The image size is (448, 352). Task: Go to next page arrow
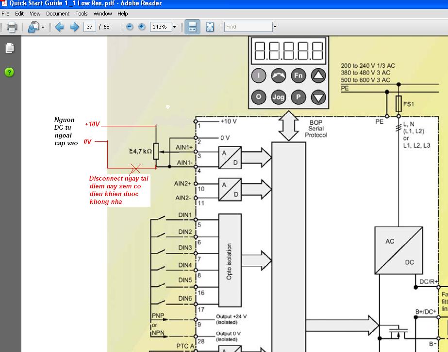74,27
